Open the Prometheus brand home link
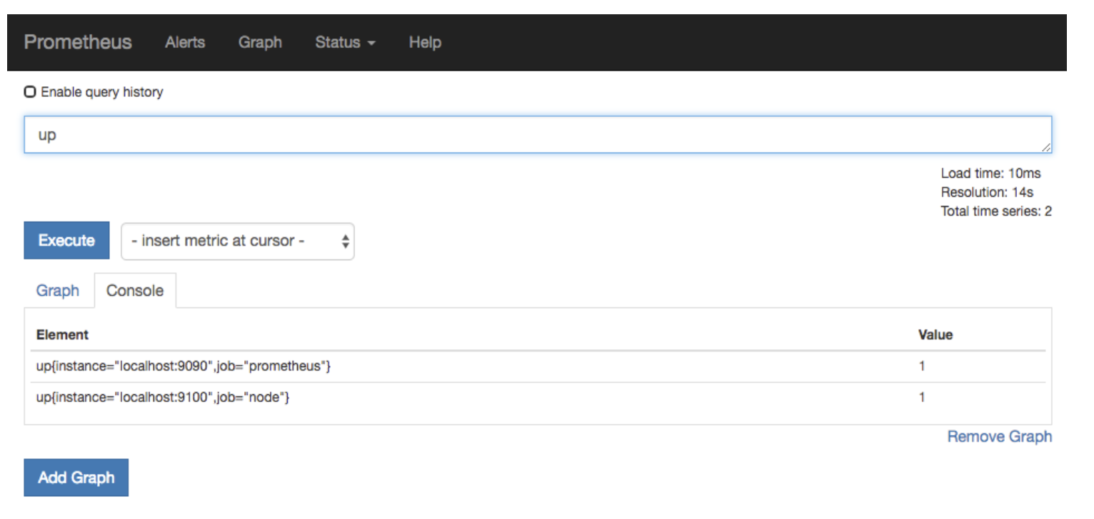The width and height of the screenshot is (1094, 519). 78,42
